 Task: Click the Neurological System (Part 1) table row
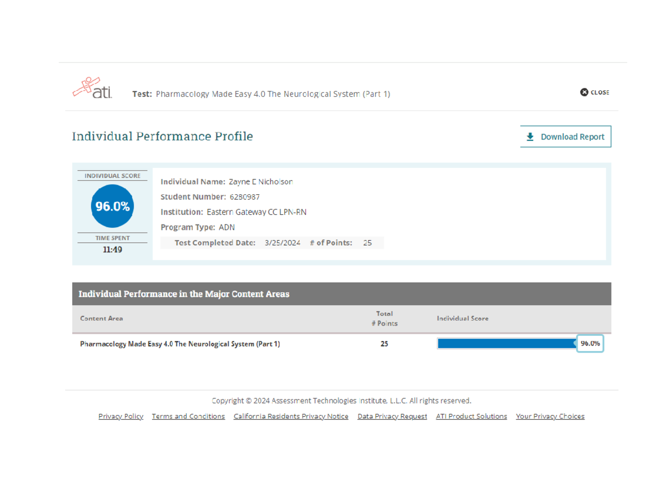coord(342,343)
